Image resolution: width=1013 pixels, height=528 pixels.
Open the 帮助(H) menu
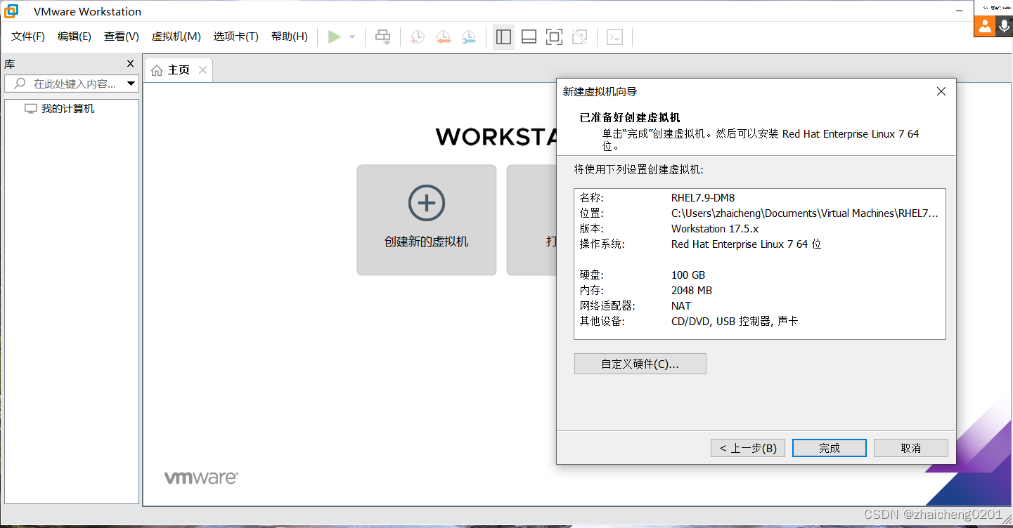(x=290, y=37)
